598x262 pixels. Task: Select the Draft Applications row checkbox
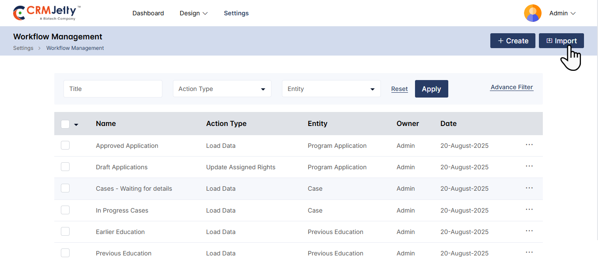[x=65, y=167]
